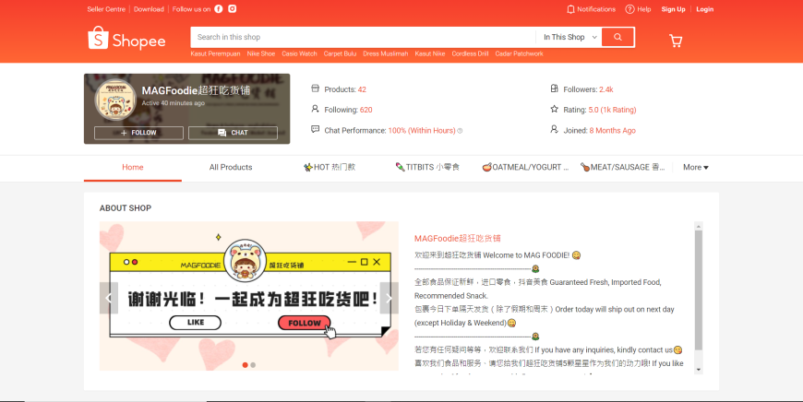Click the Products count 42
The height and width of the screenshot is (402, 803).
pyautogui.click(x=362, y=89)
